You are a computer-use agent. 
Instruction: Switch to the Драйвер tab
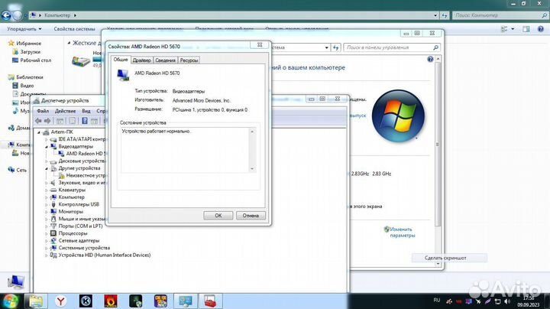(x=142, y=60)
